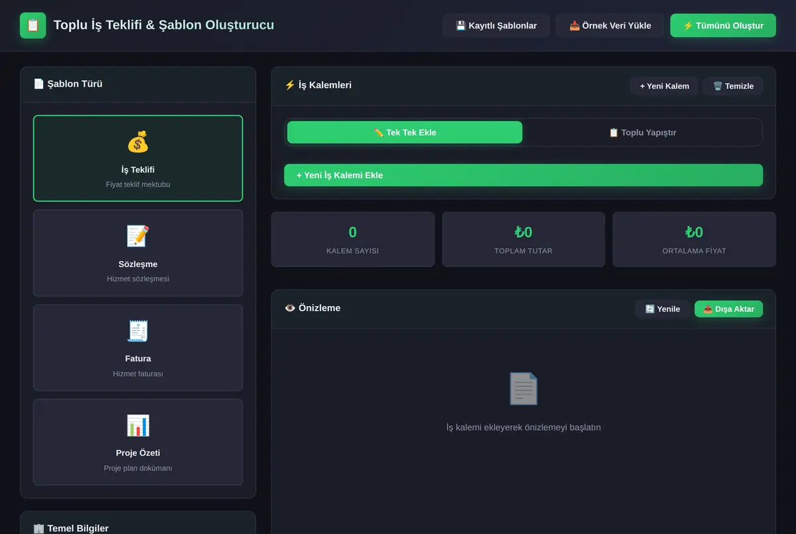The width and height of the screenshot is (796, 534).
Task: Click the Tümünü Oluştur button
Action: (x=723, y=26)
